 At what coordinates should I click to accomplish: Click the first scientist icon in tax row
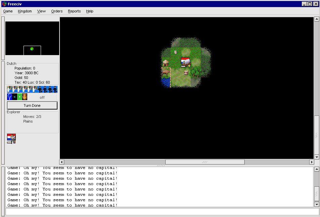tap(10, 89)
